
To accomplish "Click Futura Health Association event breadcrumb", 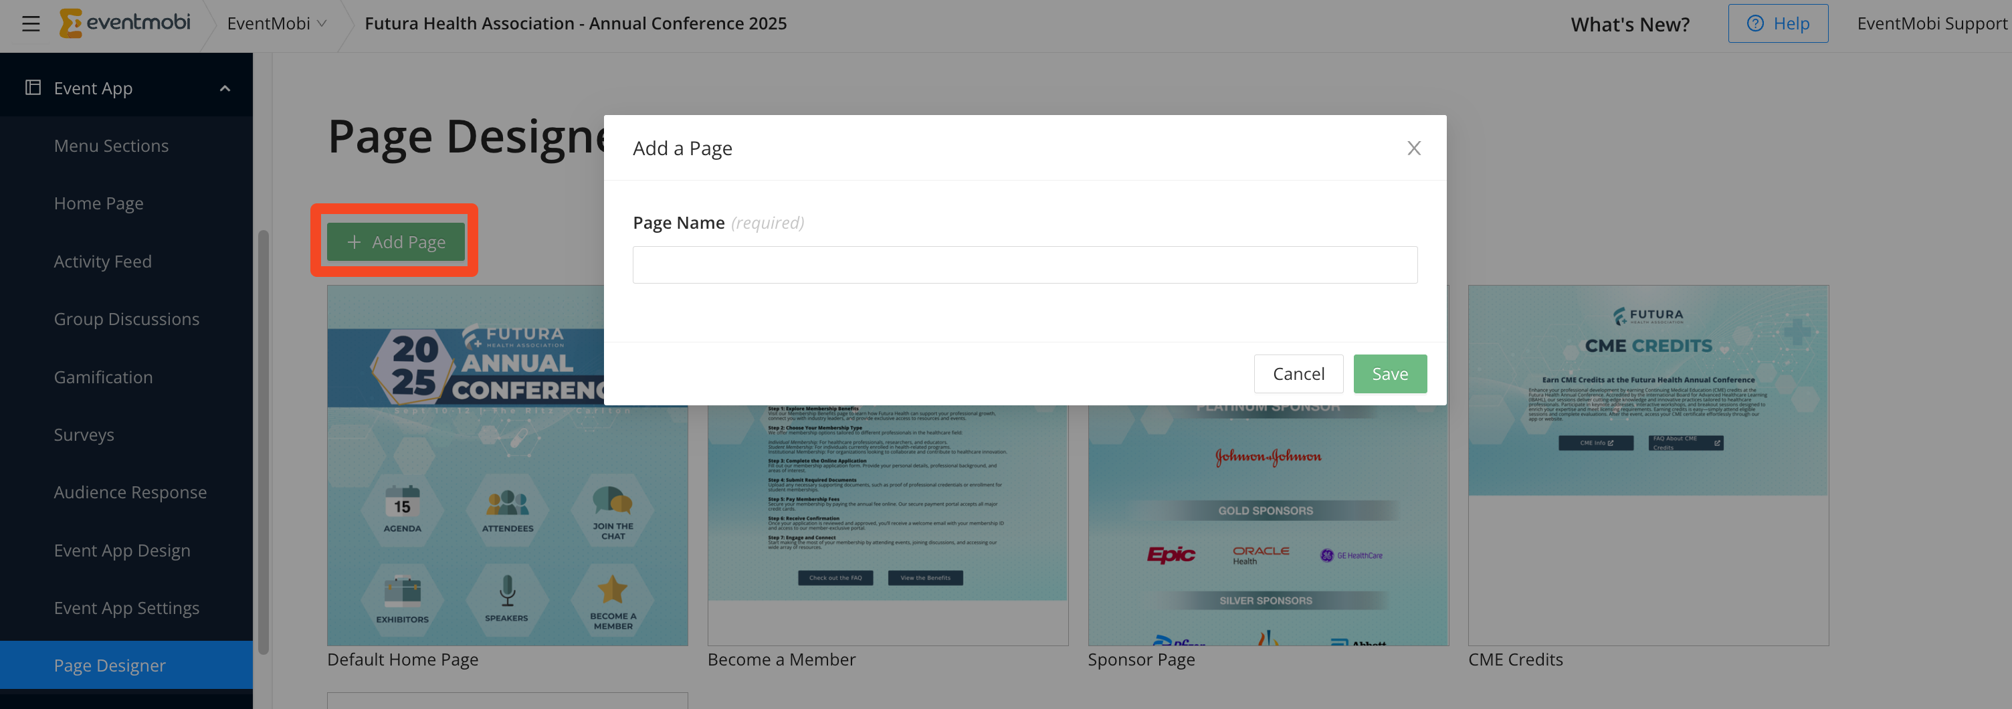I will 576,23.
